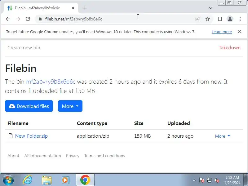
Task: Open the mf2abvry9b8x6e6c bin link
Action: pos(51,82)
